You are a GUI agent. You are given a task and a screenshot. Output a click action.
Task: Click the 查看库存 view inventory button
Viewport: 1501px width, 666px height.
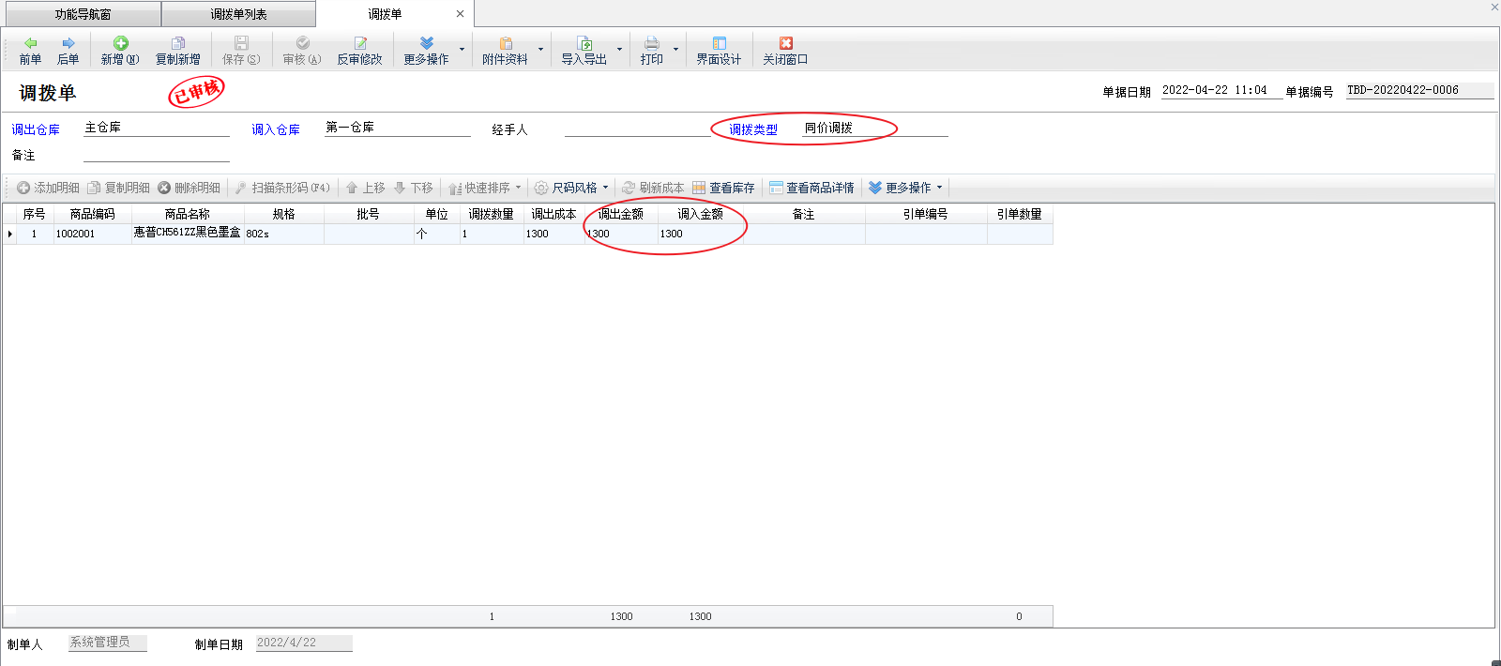pos(723,188)
